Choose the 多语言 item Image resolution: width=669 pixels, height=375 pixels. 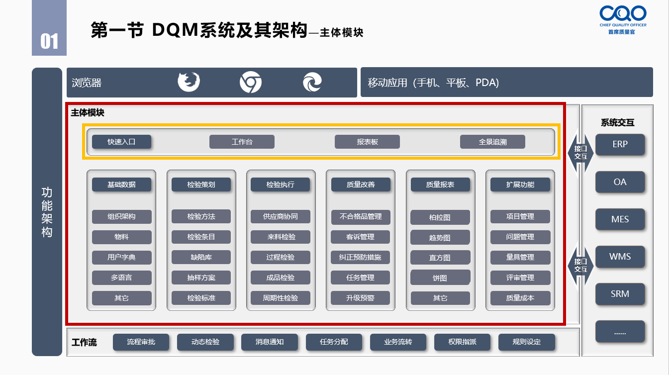pyautogui.click(x=121, y=278)
